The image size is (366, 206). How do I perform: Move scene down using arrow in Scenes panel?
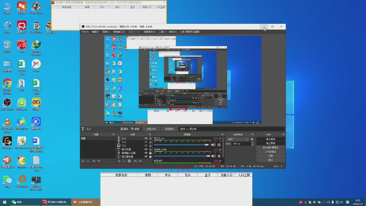(99, 161)
